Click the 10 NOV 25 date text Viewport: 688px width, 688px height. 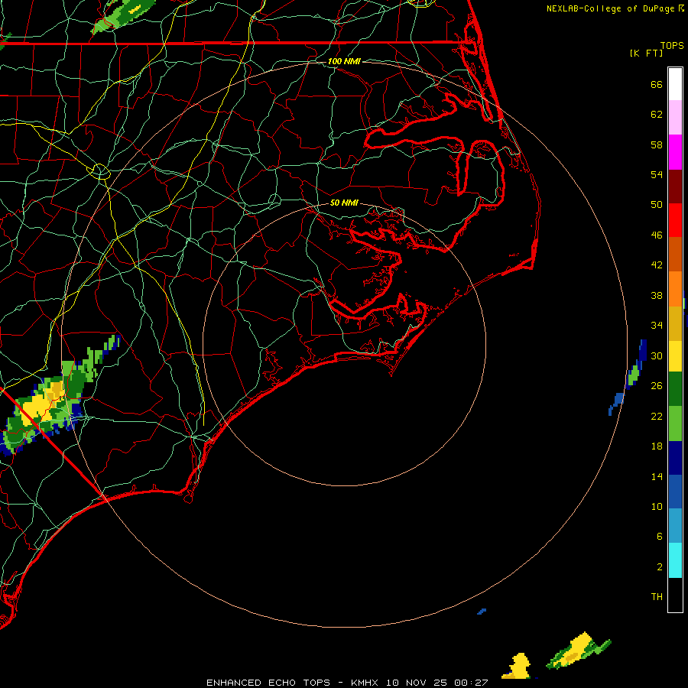(417, 683)
